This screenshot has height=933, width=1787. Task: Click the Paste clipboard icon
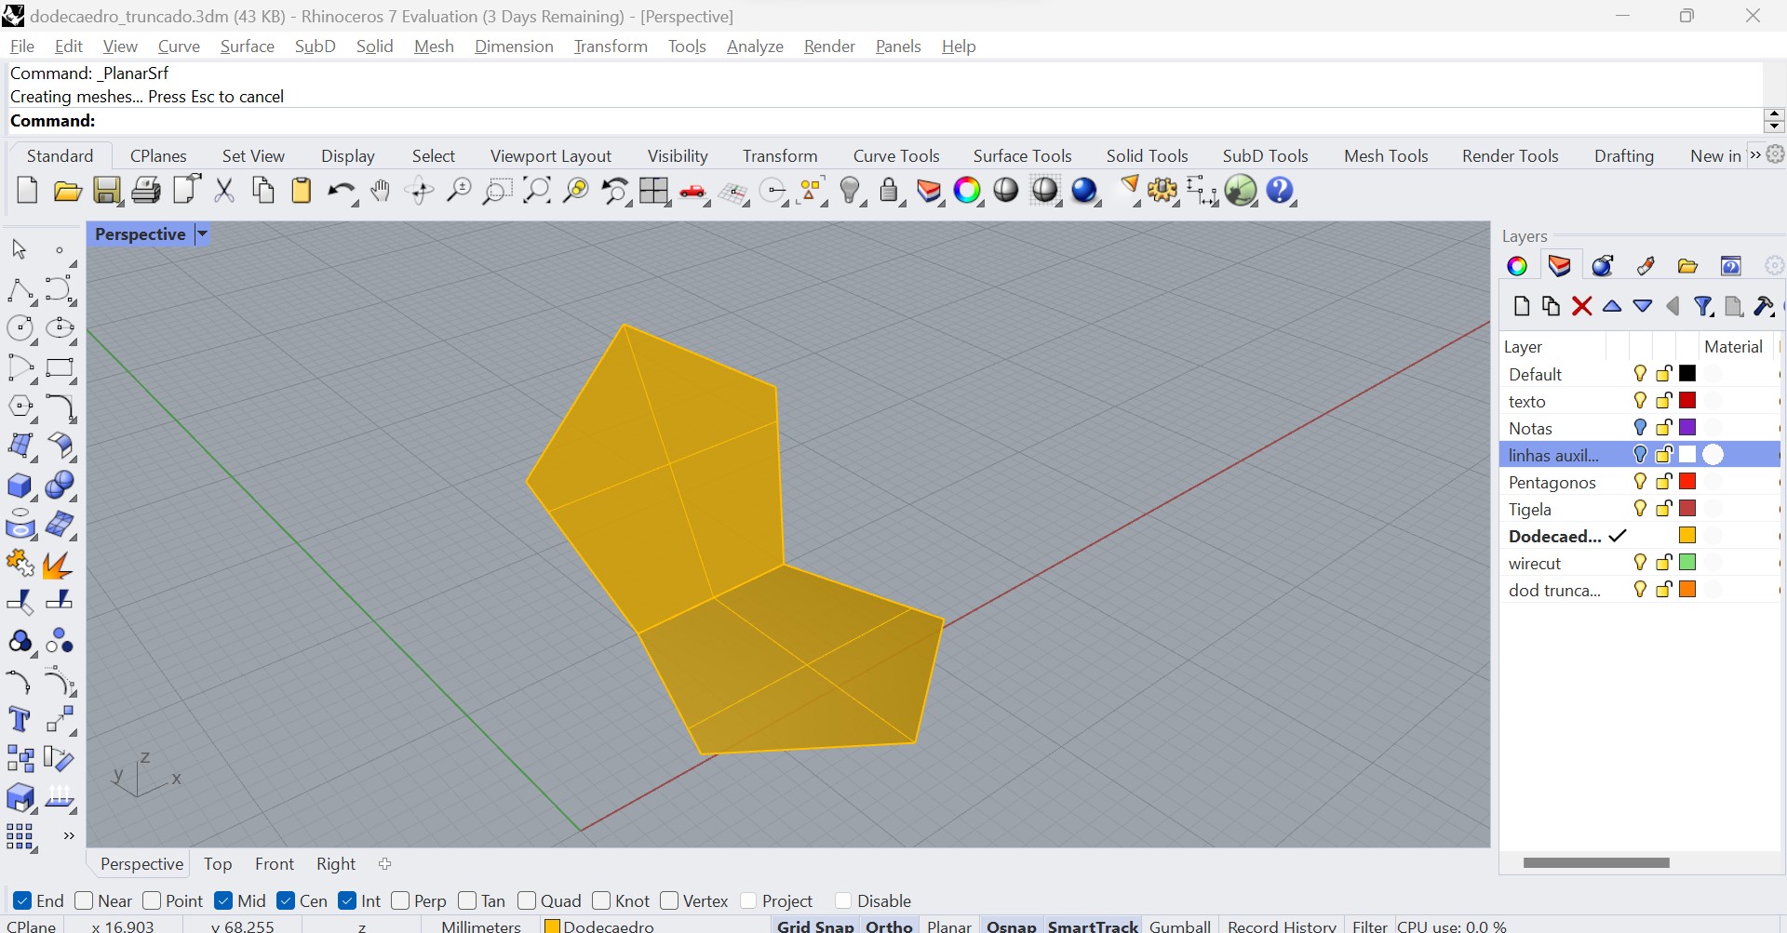(x=302, y=191)
